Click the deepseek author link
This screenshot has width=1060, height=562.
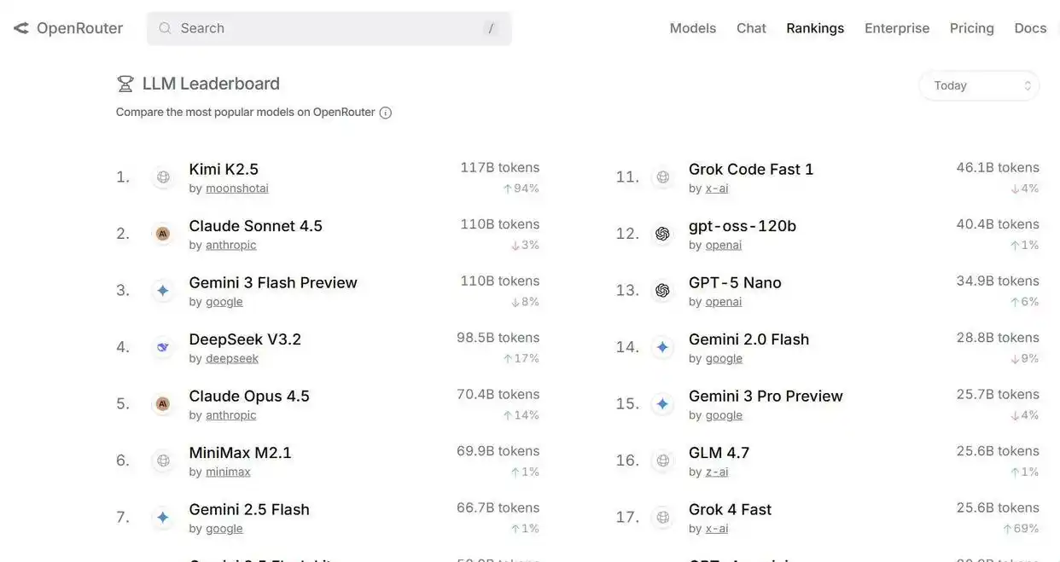coord(231,358)
